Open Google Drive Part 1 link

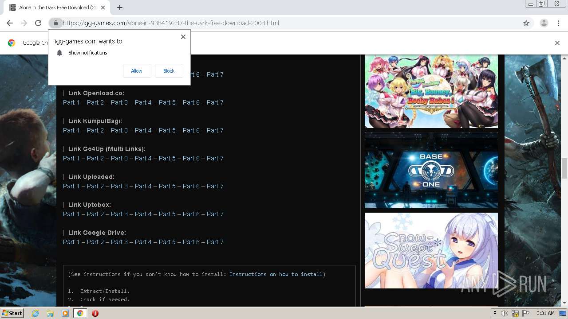point(71,242)
